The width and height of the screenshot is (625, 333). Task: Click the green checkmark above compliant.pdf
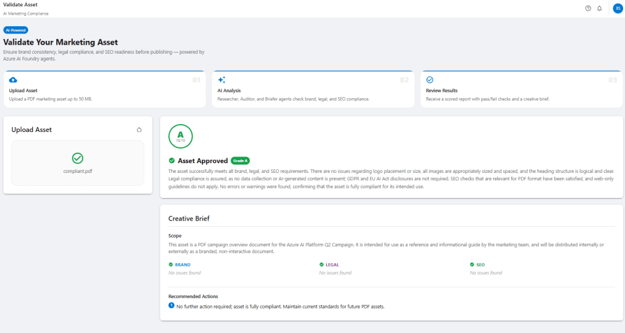pyautogui.click(x=78, y=158)
